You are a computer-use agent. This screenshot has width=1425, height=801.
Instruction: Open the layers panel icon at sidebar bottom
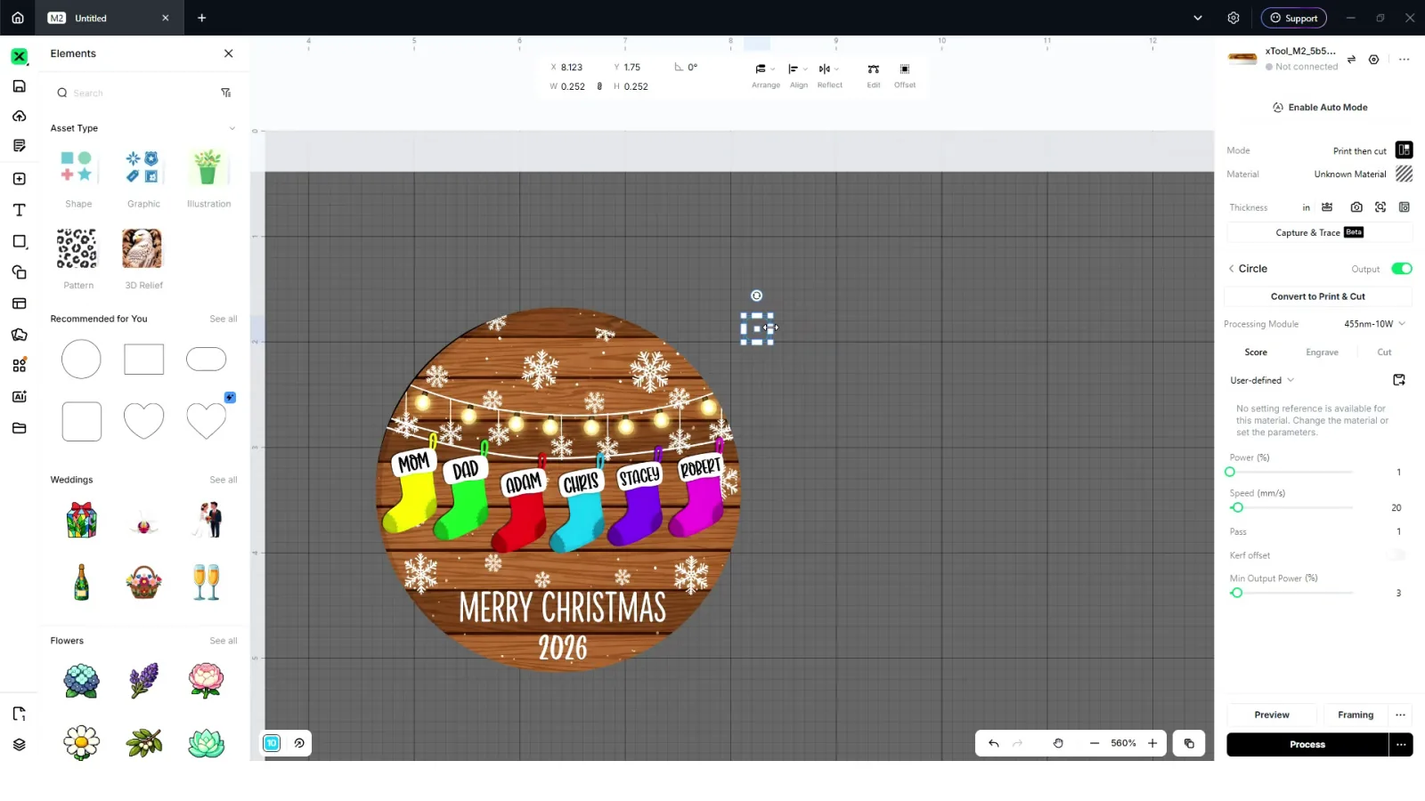point(19,745)
